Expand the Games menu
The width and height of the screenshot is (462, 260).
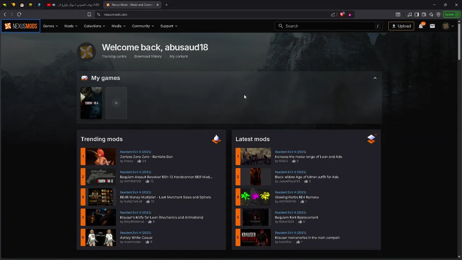51,26
